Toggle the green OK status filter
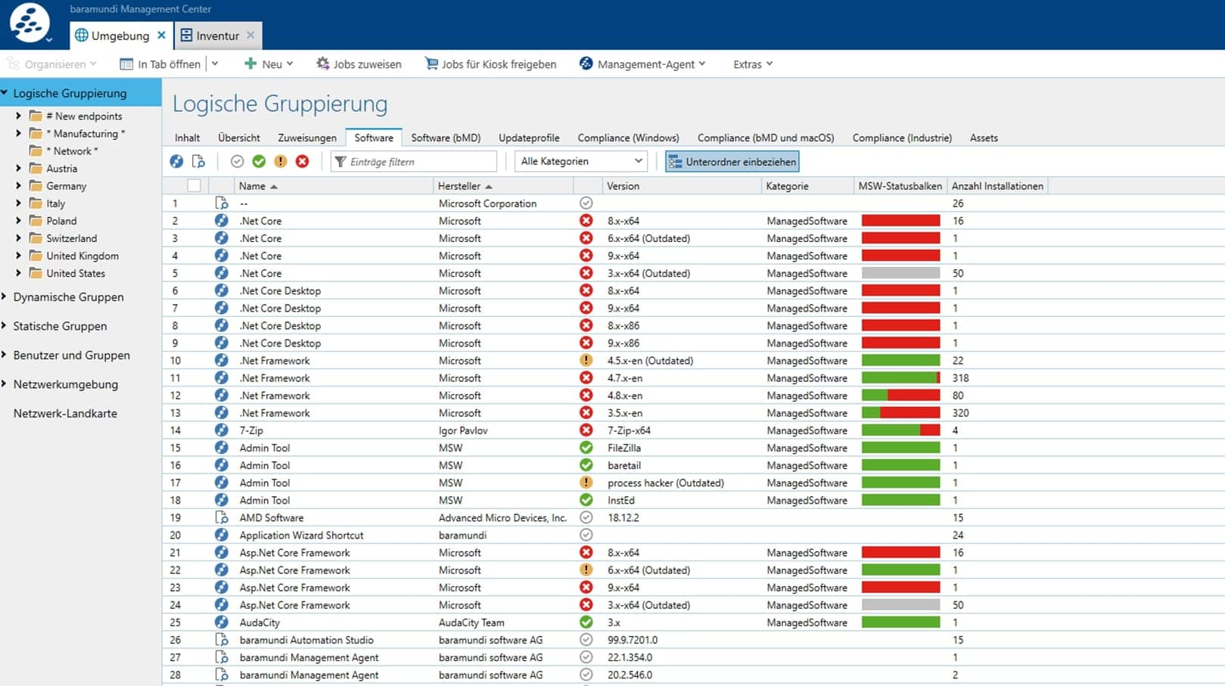 click(259, 161)
